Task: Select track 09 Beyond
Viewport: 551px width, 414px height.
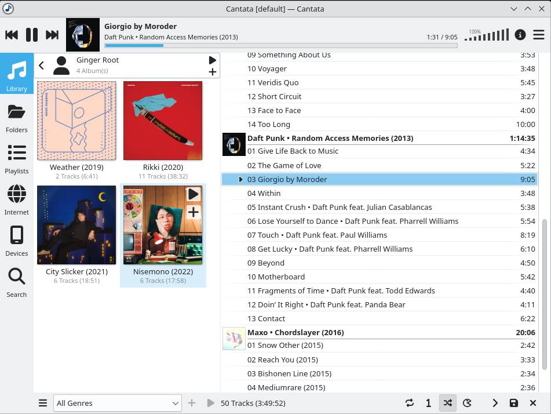Action: tap(379, 263)
